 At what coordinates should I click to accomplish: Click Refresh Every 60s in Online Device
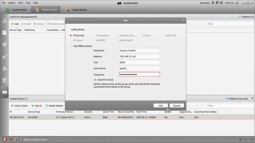click(237, 99)
